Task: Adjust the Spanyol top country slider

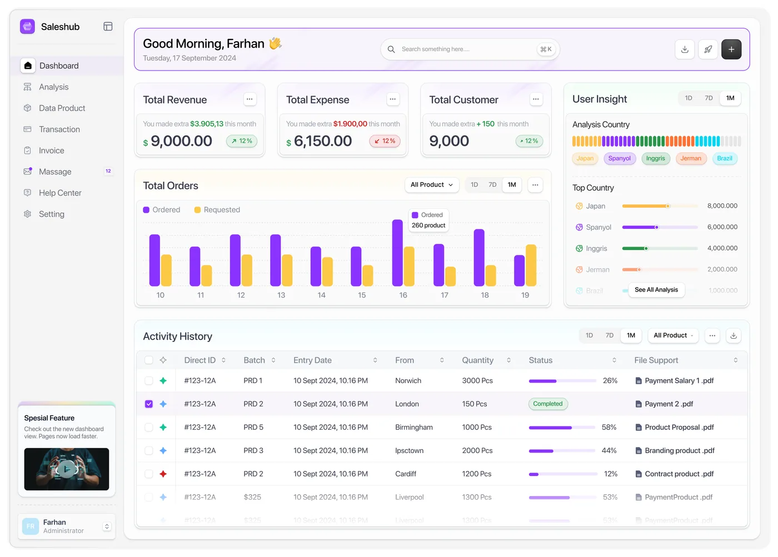Action: click(660, 227)
